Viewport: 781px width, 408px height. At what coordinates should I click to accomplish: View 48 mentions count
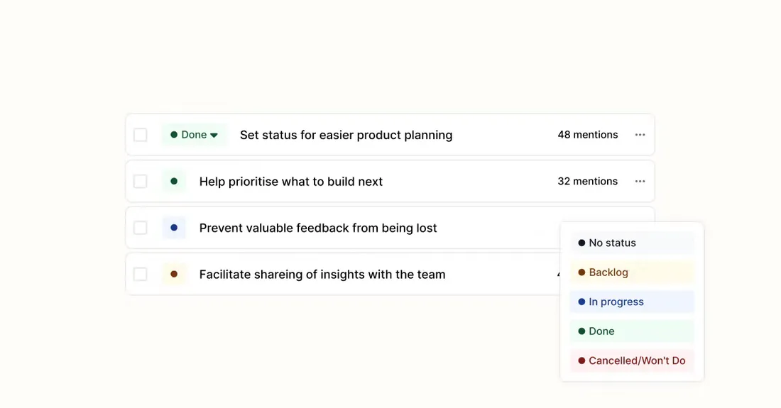[588, 135]
